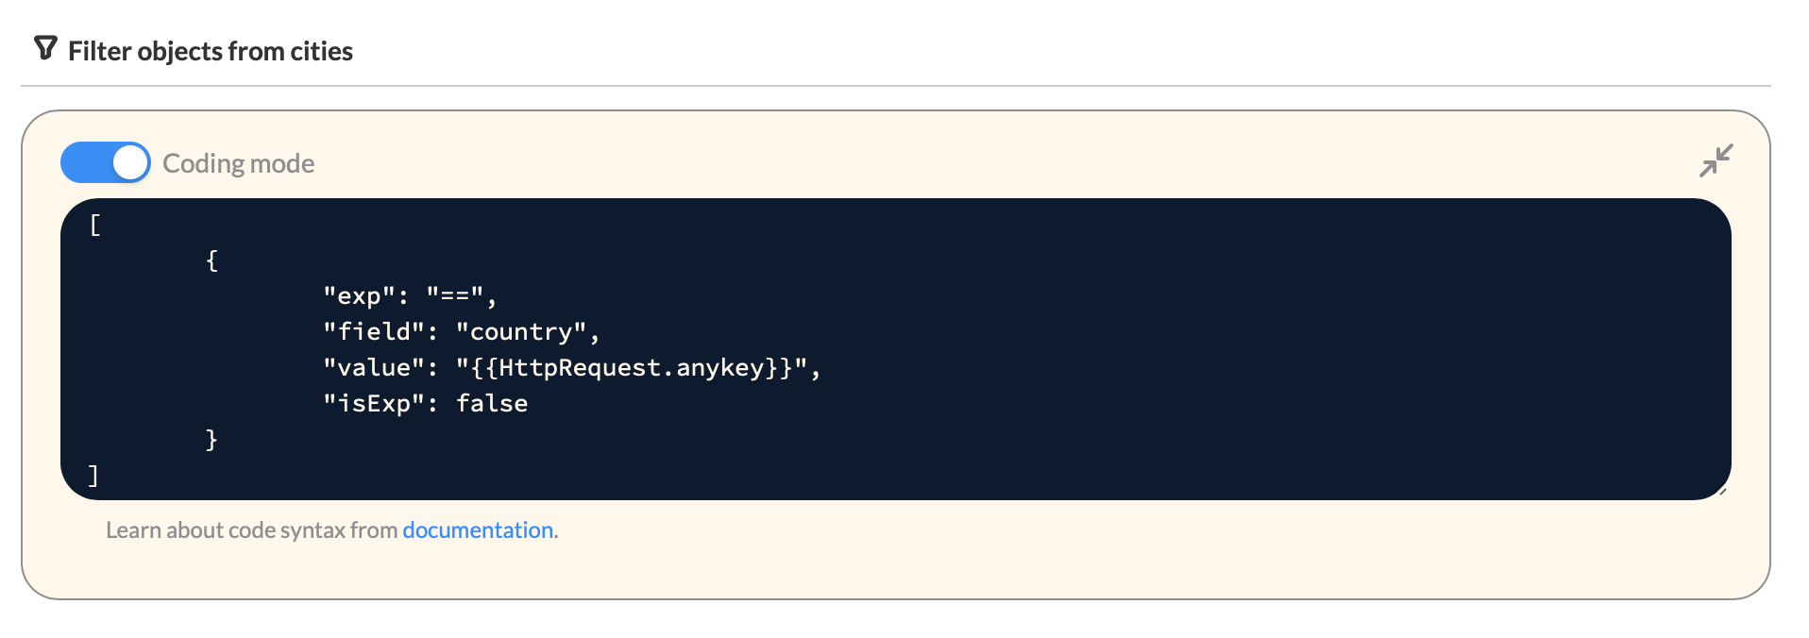
Task: Collapse the code editor with the shrink arrows icon
Action: pos(1716,160)
